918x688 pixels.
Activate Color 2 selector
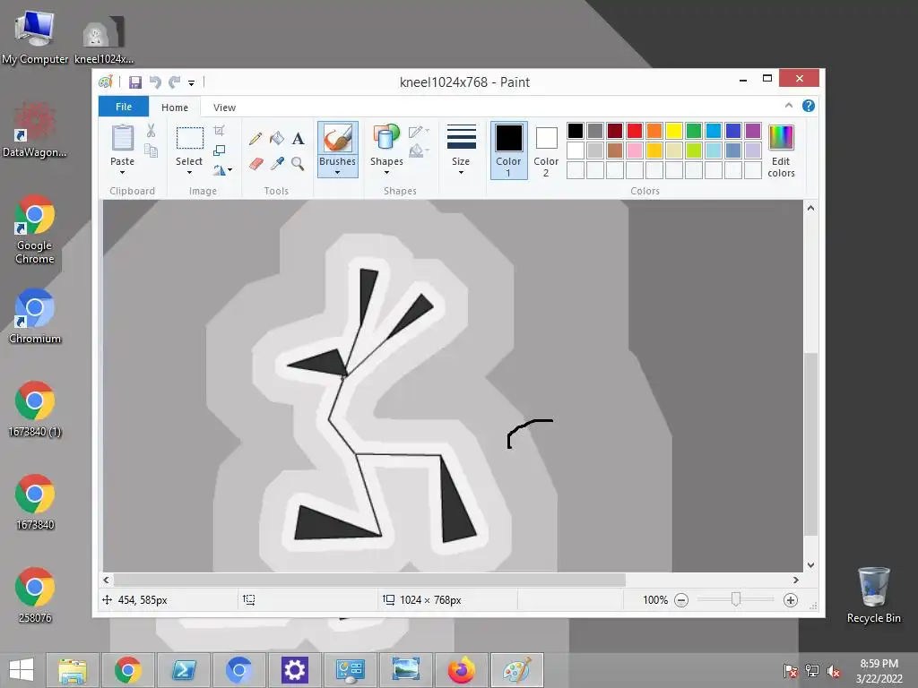click(546, 150)
